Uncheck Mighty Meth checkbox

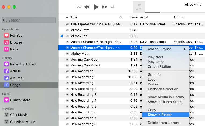pos(67,53)
